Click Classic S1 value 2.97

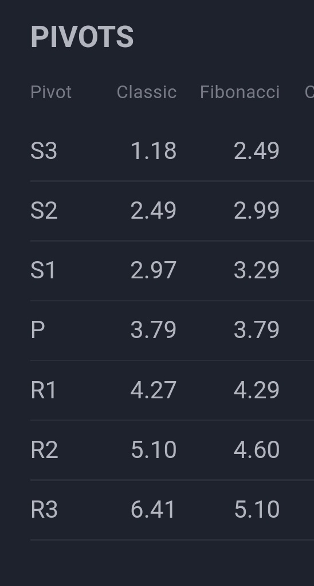(154, 270)
